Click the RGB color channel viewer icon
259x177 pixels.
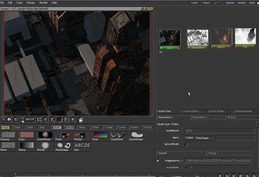pos(9,119)
